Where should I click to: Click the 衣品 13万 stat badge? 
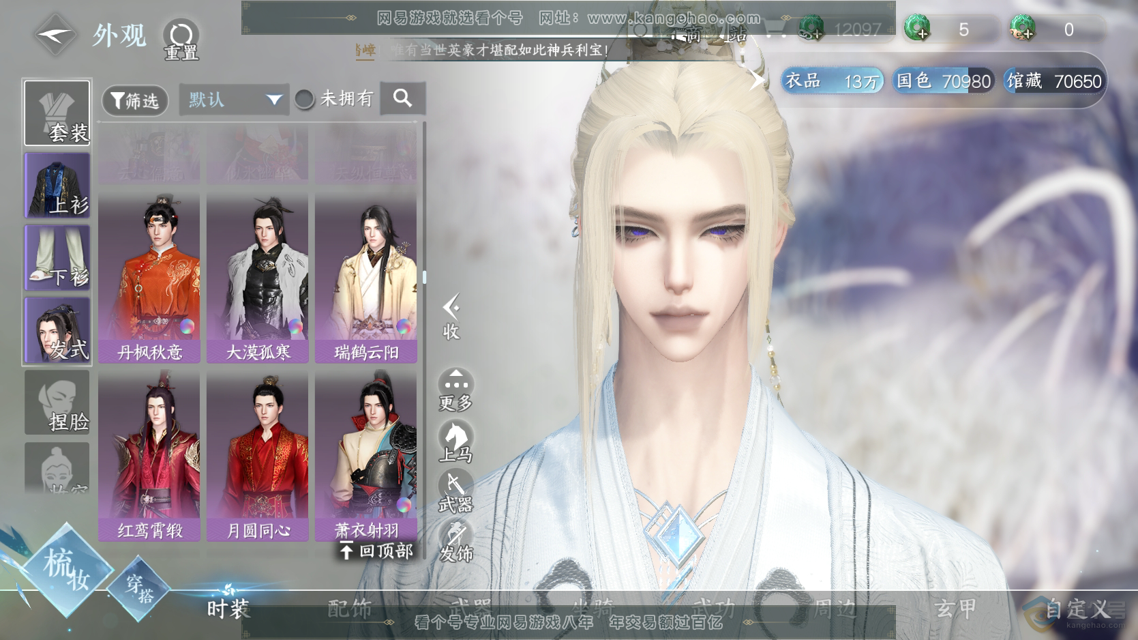point(833,81)
